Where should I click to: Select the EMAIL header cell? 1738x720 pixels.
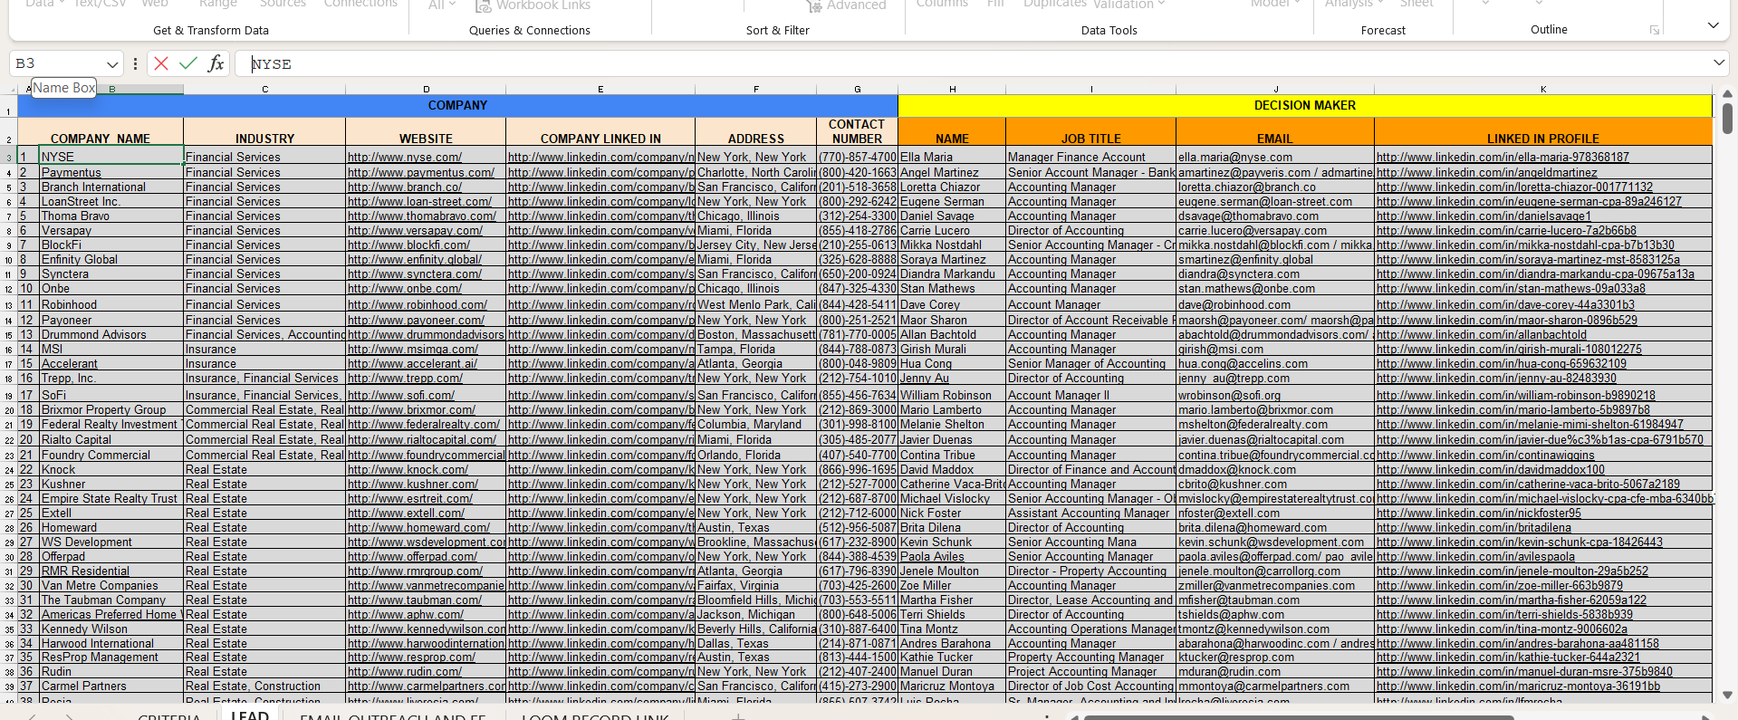tap(1275, 131)
